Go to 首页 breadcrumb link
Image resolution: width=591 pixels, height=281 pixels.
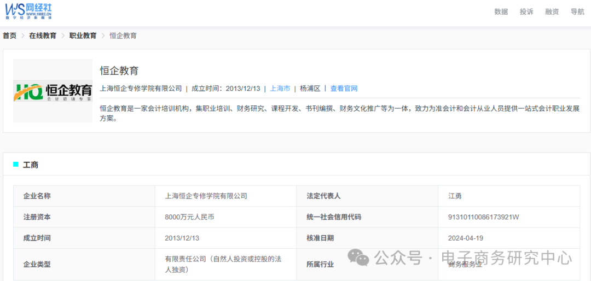[x=10, y=36]
